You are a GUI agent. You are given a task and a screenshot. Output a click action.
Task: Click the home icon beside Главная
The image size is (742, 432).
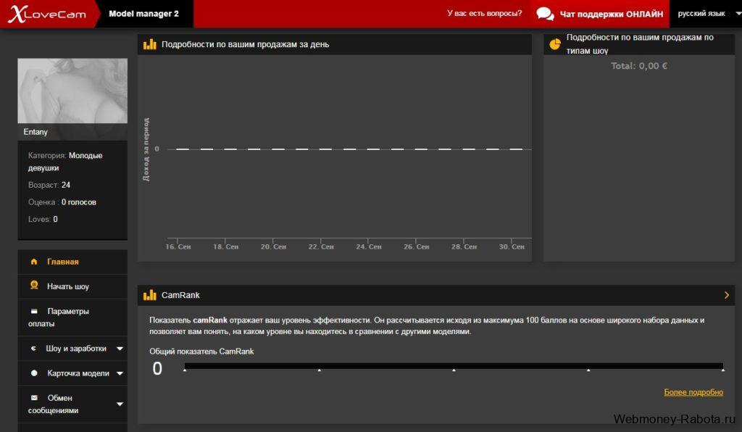(x=34, y=262)
